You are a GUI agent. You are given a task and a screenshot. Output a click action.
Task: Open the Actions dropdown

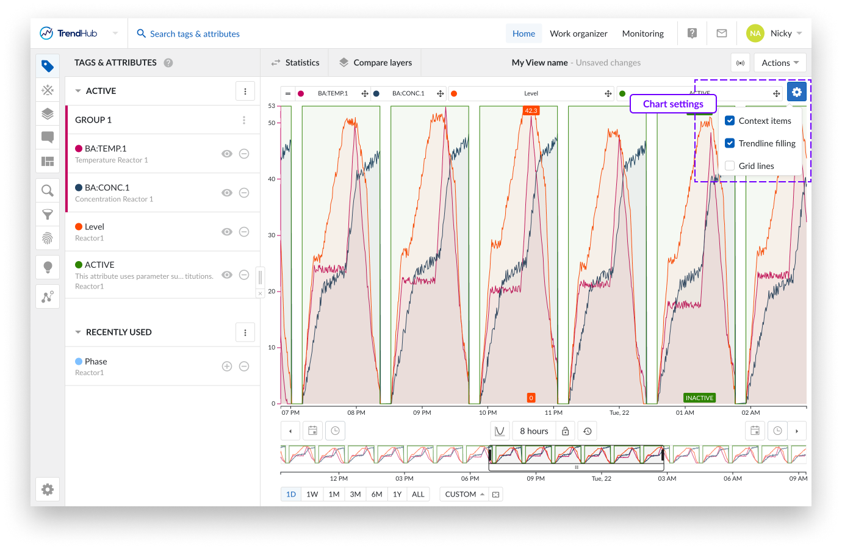pos(780,63)
